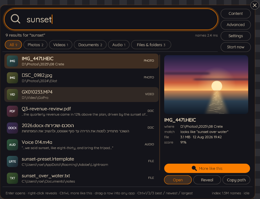The width and height of the screenshot is (260, 199).
Task: Click the LRTE icon for sunset-preset.lrtemplate
Action: tap(12, 161)
